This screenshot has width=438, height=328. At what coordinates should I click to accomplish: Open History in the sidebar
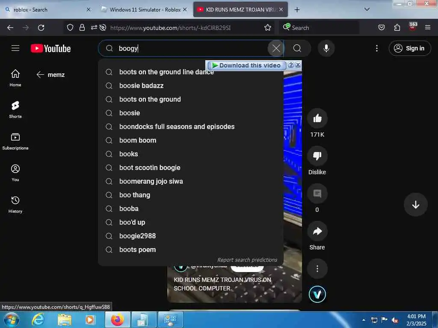click(15, 205)
